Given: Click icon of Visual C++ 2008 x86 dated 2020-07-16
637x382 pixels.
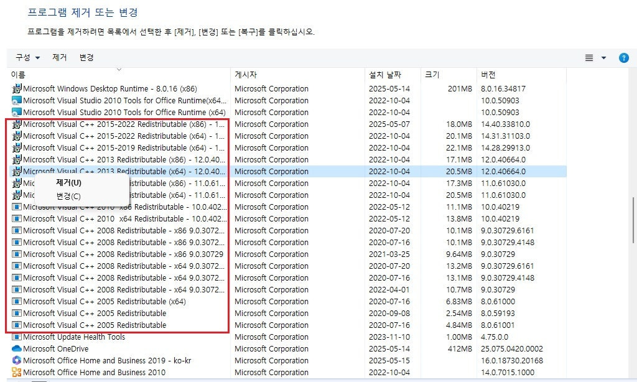Looking at the screenshot, I should (17, 242).
